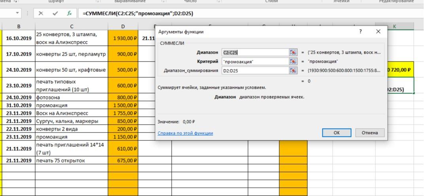Click the Enter checkmark in formula bar

(x=55, y=13)
